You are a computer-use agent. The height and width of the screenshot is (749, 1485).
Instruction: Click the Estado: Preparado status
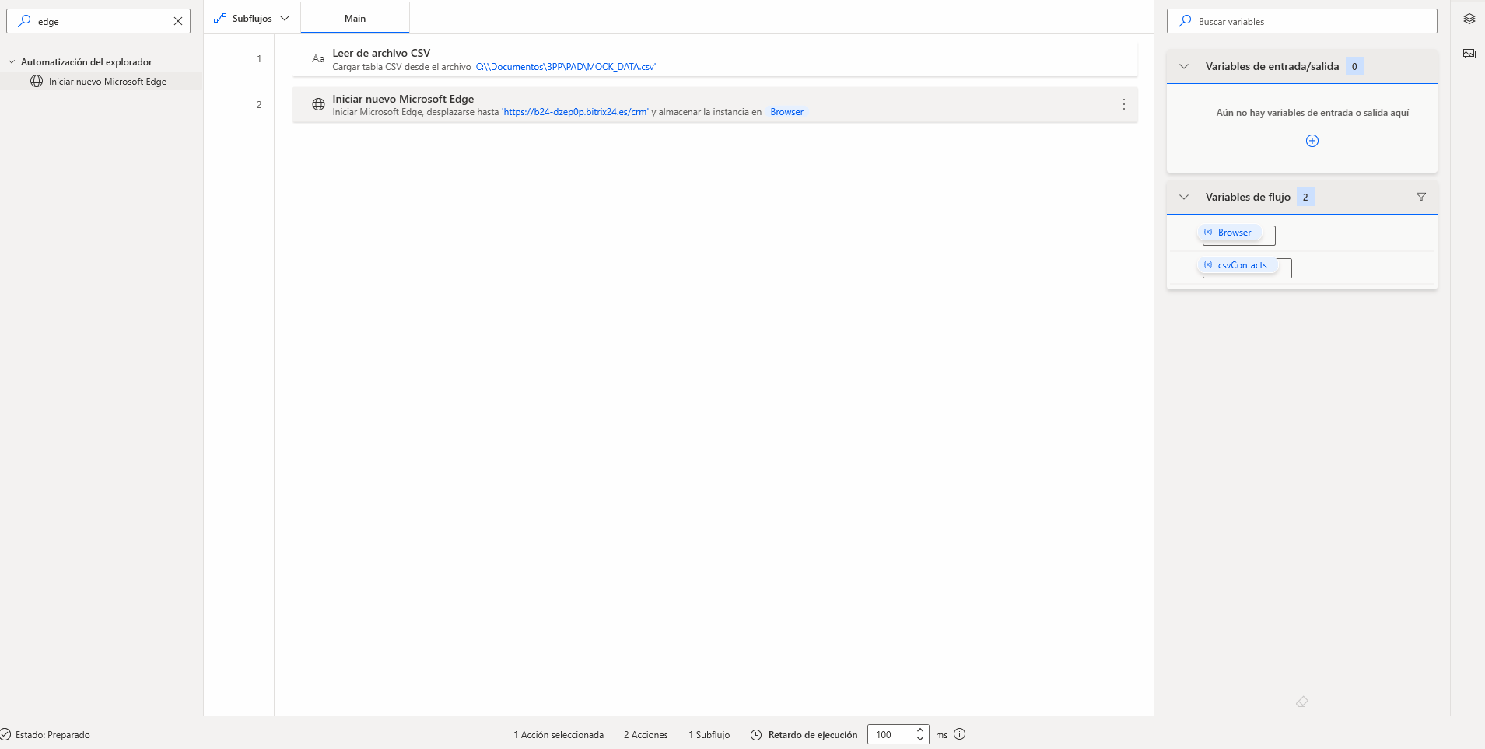[x=53, y=734]
